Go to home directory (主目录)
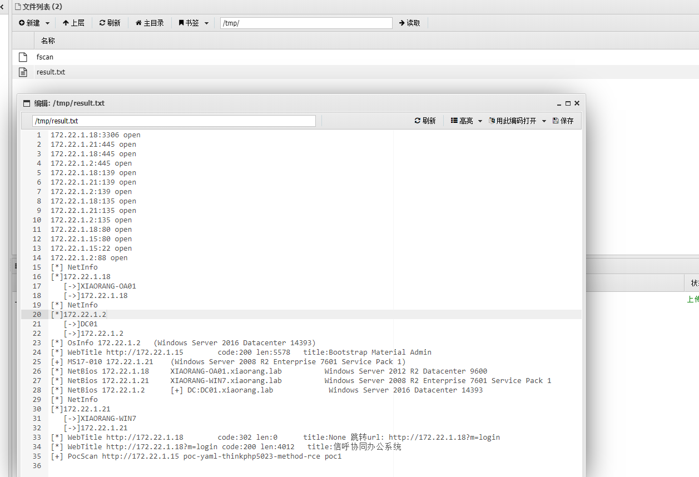 click(150, 23)
